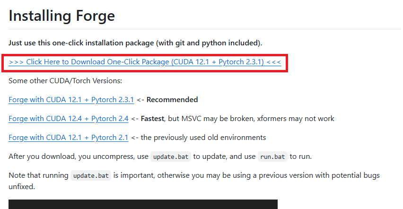Click 'Some other CUDA/Torch Versions:' text
Screen dimensions: 403x209
click(x=65, y=81)
